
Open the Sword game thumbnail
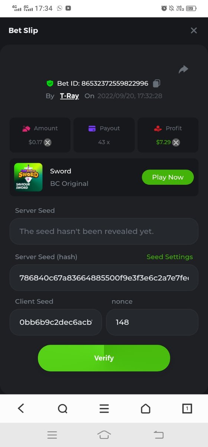(28, 177)
